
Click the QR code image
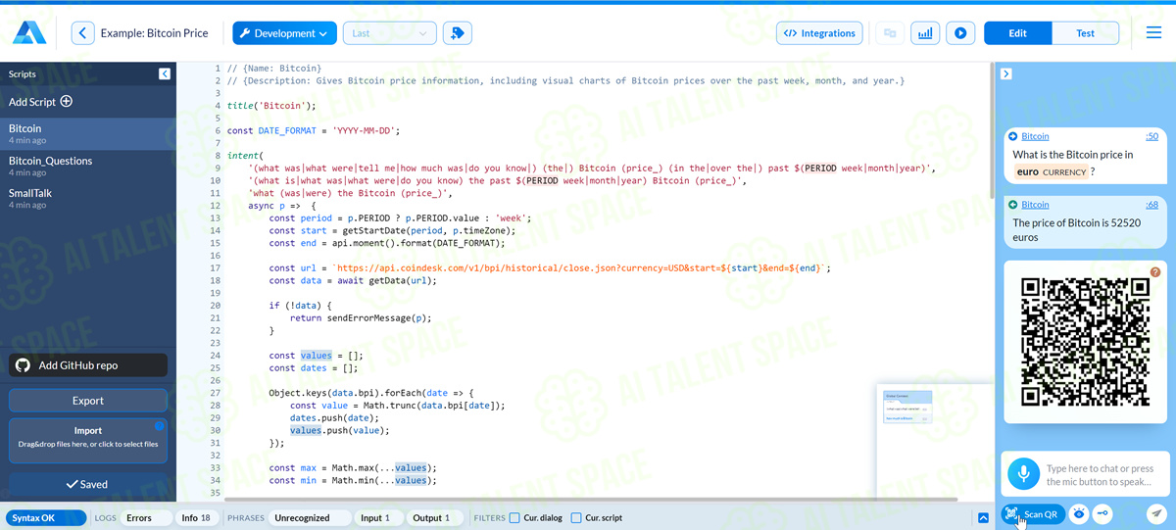(1085, 342)
